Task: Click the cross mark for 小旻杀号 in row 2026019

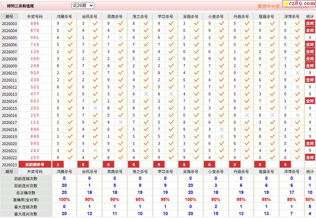Action: pos(221,136)
